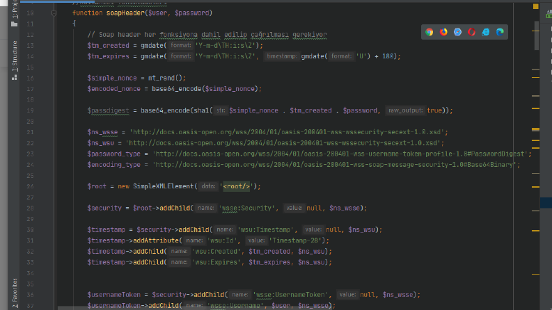Click the yellow inspection status indicator
552x310 pixels.
[x=535, y=6]
